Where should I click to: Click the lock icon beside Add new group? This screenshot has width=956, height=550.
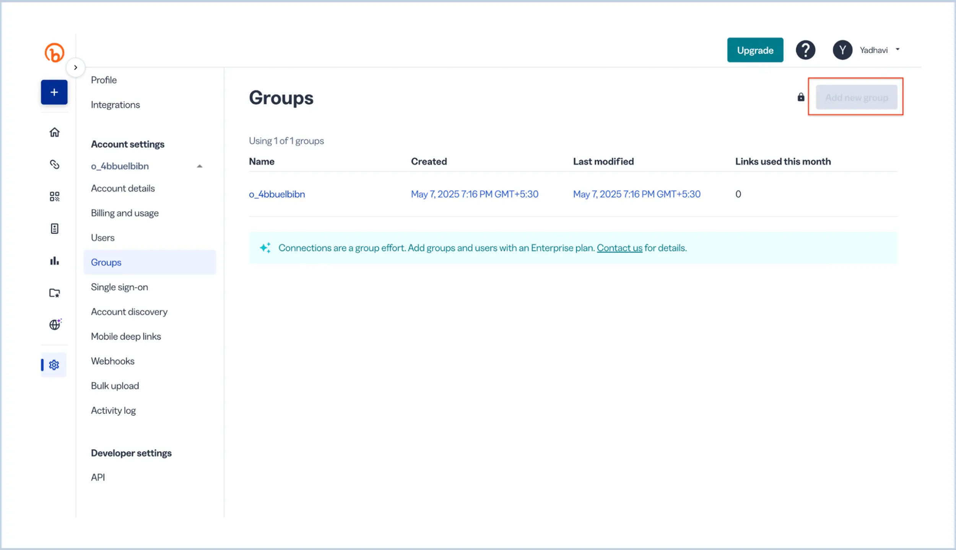pos(800,97)
